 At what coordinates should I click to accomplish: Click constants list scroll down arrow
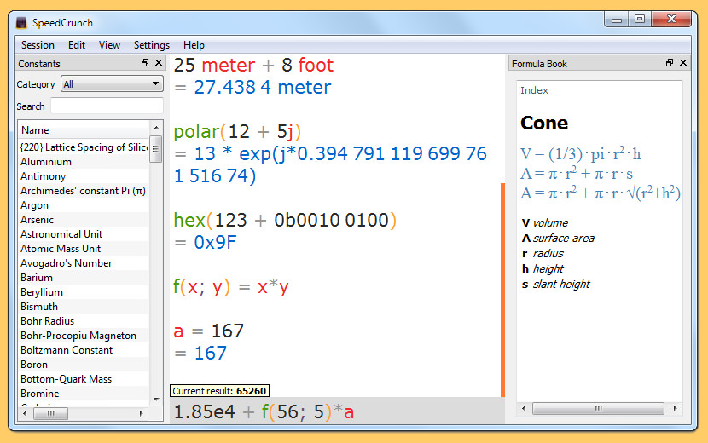156,400
